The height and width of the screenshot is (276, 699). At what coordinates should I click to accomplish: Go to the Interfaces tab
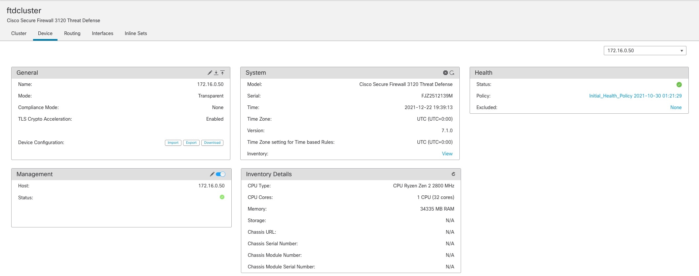click(102, 33)
